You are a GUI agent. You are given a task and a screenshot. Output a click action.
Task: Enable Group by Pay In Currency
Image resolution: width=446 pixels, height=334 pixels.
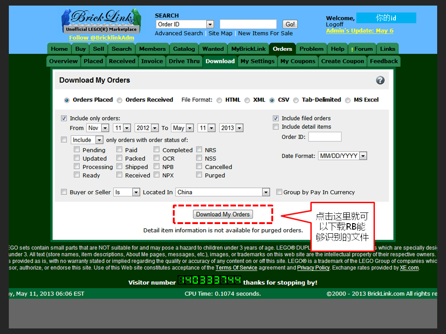coord(279,192)
